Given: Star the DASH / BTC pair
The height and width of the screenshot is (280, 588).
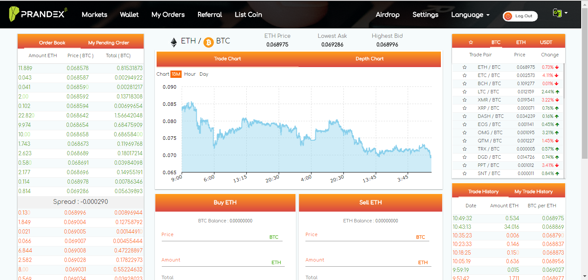Looking at the screenshot, I should [x=465, y=116].
